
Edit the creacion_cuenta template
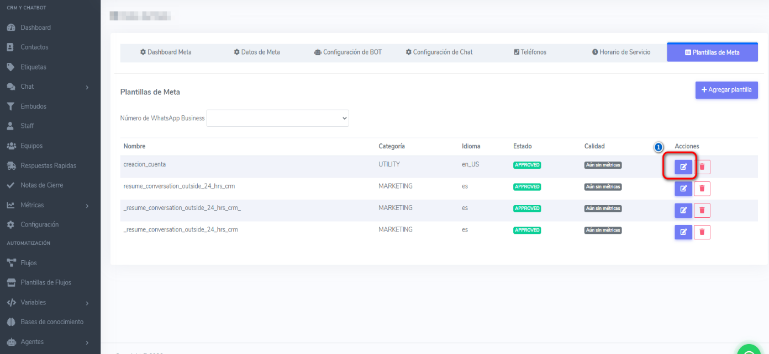[x=683, y=167]
